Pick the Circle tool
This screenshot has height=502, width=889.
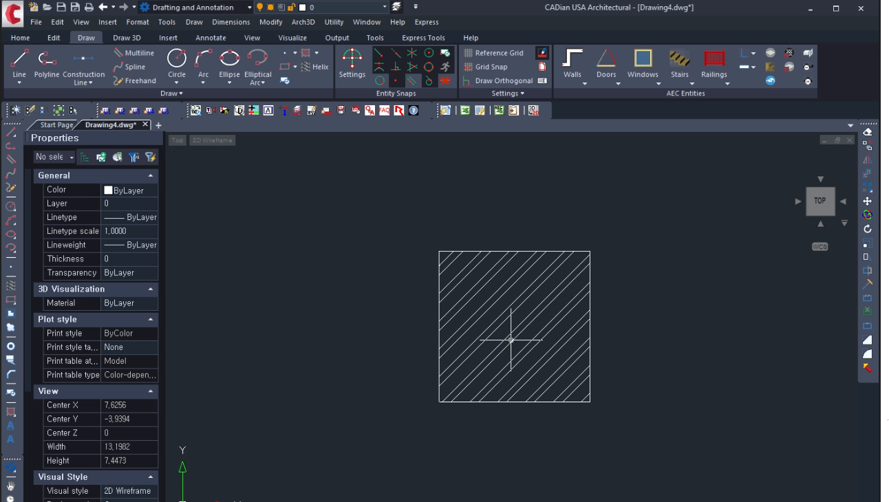(177, 63)
